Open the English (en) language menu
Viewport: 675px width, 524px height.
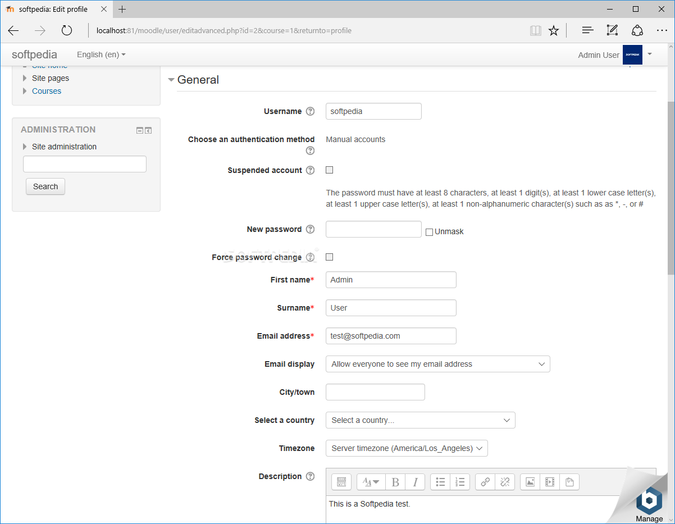click(101, 54)
